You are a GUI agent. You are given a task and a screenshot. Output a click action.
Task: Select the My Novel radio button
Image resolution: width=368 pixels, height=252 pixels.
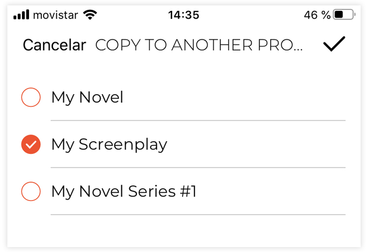tap(31, 97)
